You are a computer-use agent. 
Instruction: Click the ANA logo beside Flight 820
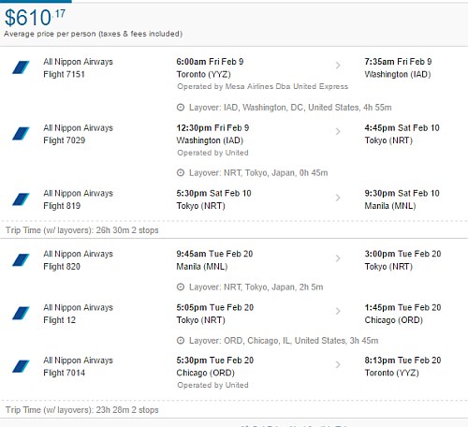pos(21,260)
